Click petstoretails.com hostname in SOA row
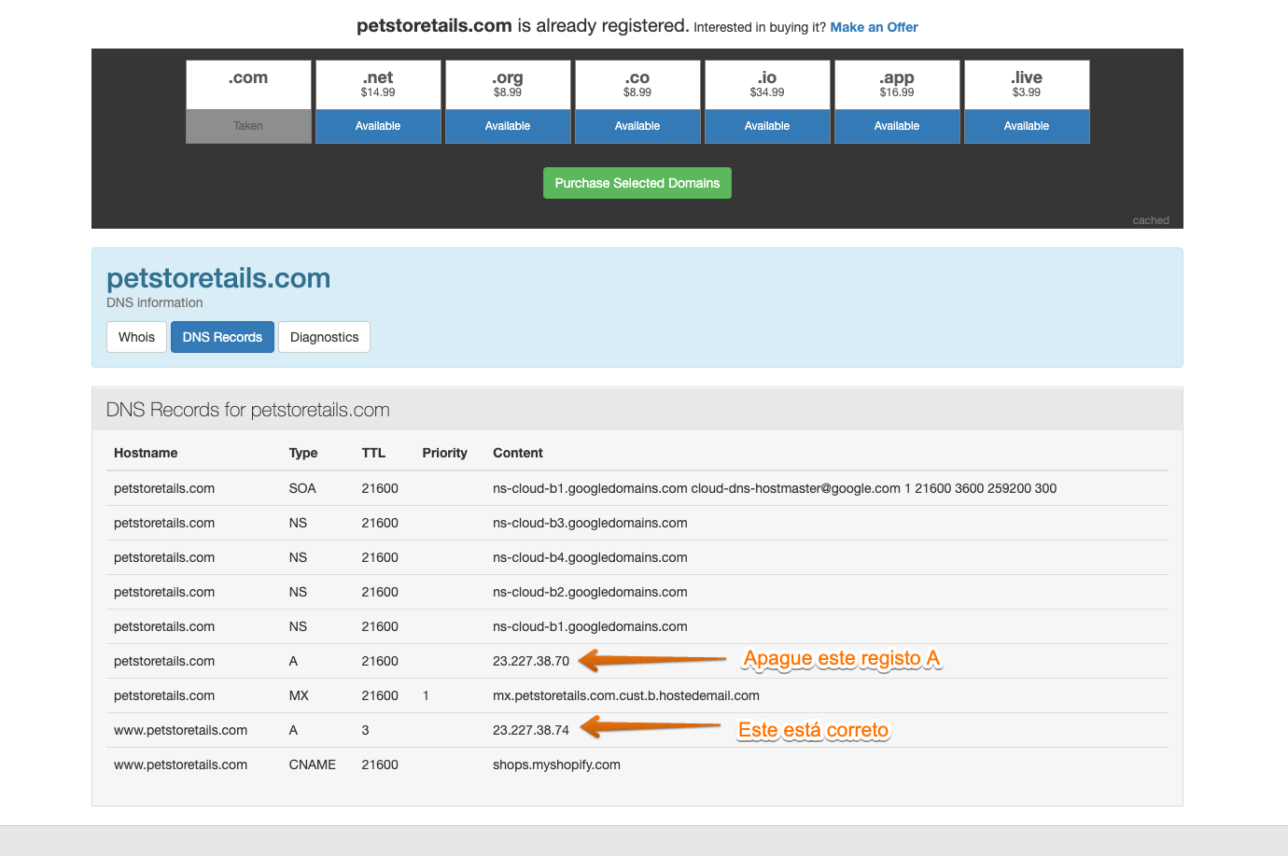Viewport: 1288px width, 856px height. 164,488
